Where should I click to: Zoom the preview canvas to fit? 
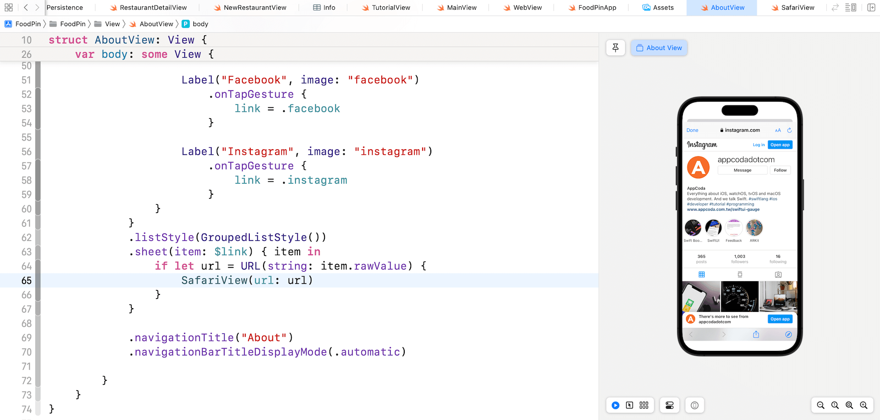pos(849,405)
